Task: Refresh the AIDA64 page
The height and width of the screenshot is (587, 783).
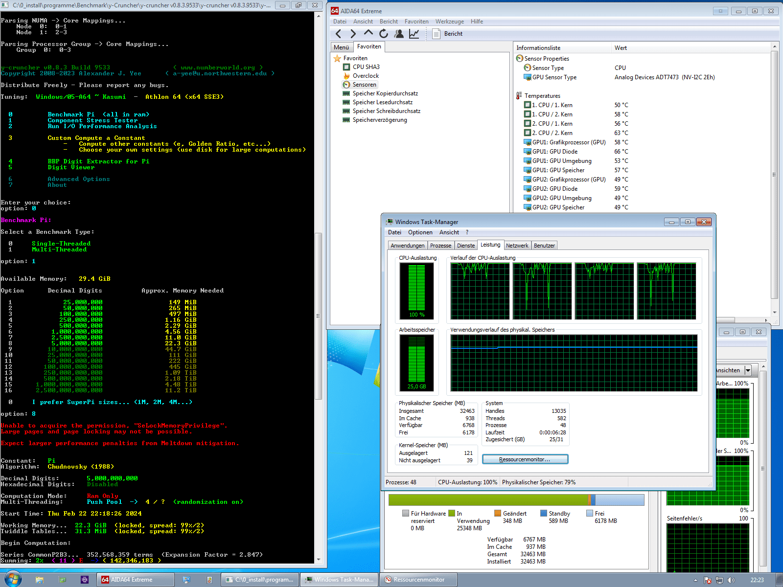Action: pyautogui.click(x=384, y=33)
